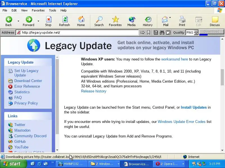The height and width of the screenshot is (168, 225).
Task: Open Set Up Legacy Update link
Action: (26, 73)
